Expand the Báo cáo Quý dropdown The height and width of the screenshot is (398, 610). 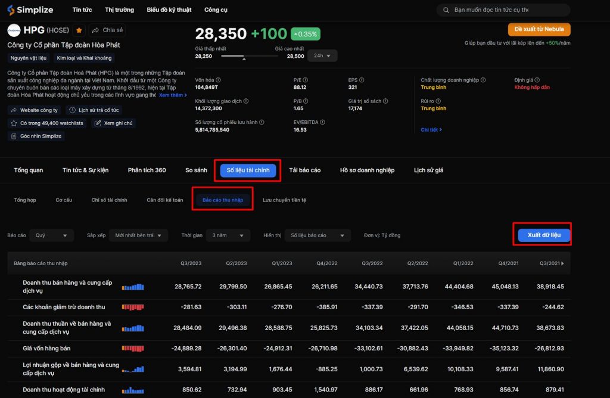click(51, 235)
